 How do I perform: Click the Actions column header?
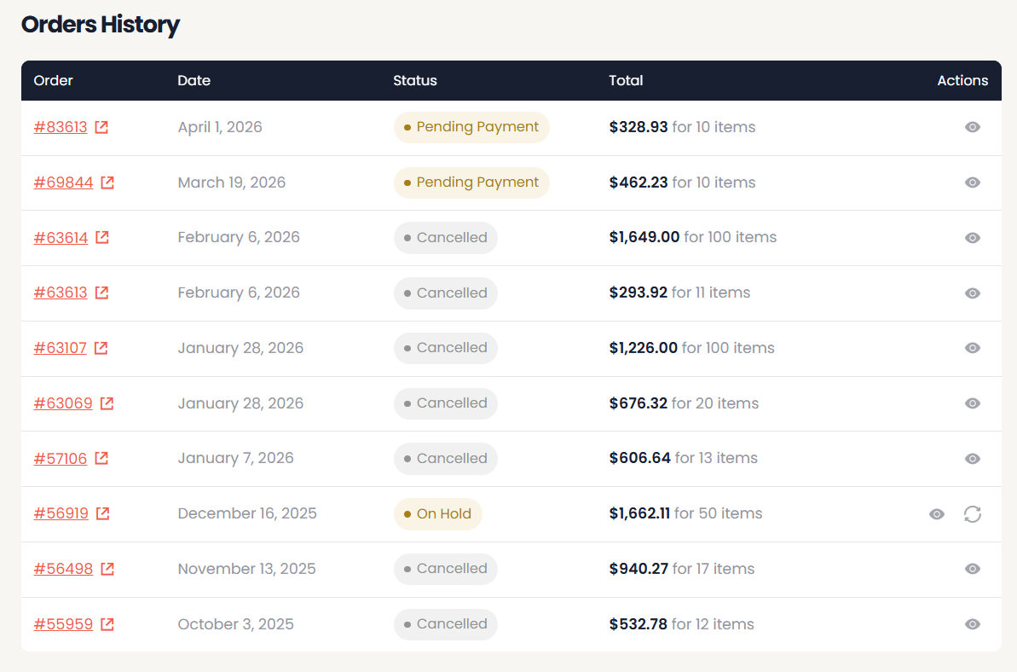[x=962, y=80]
